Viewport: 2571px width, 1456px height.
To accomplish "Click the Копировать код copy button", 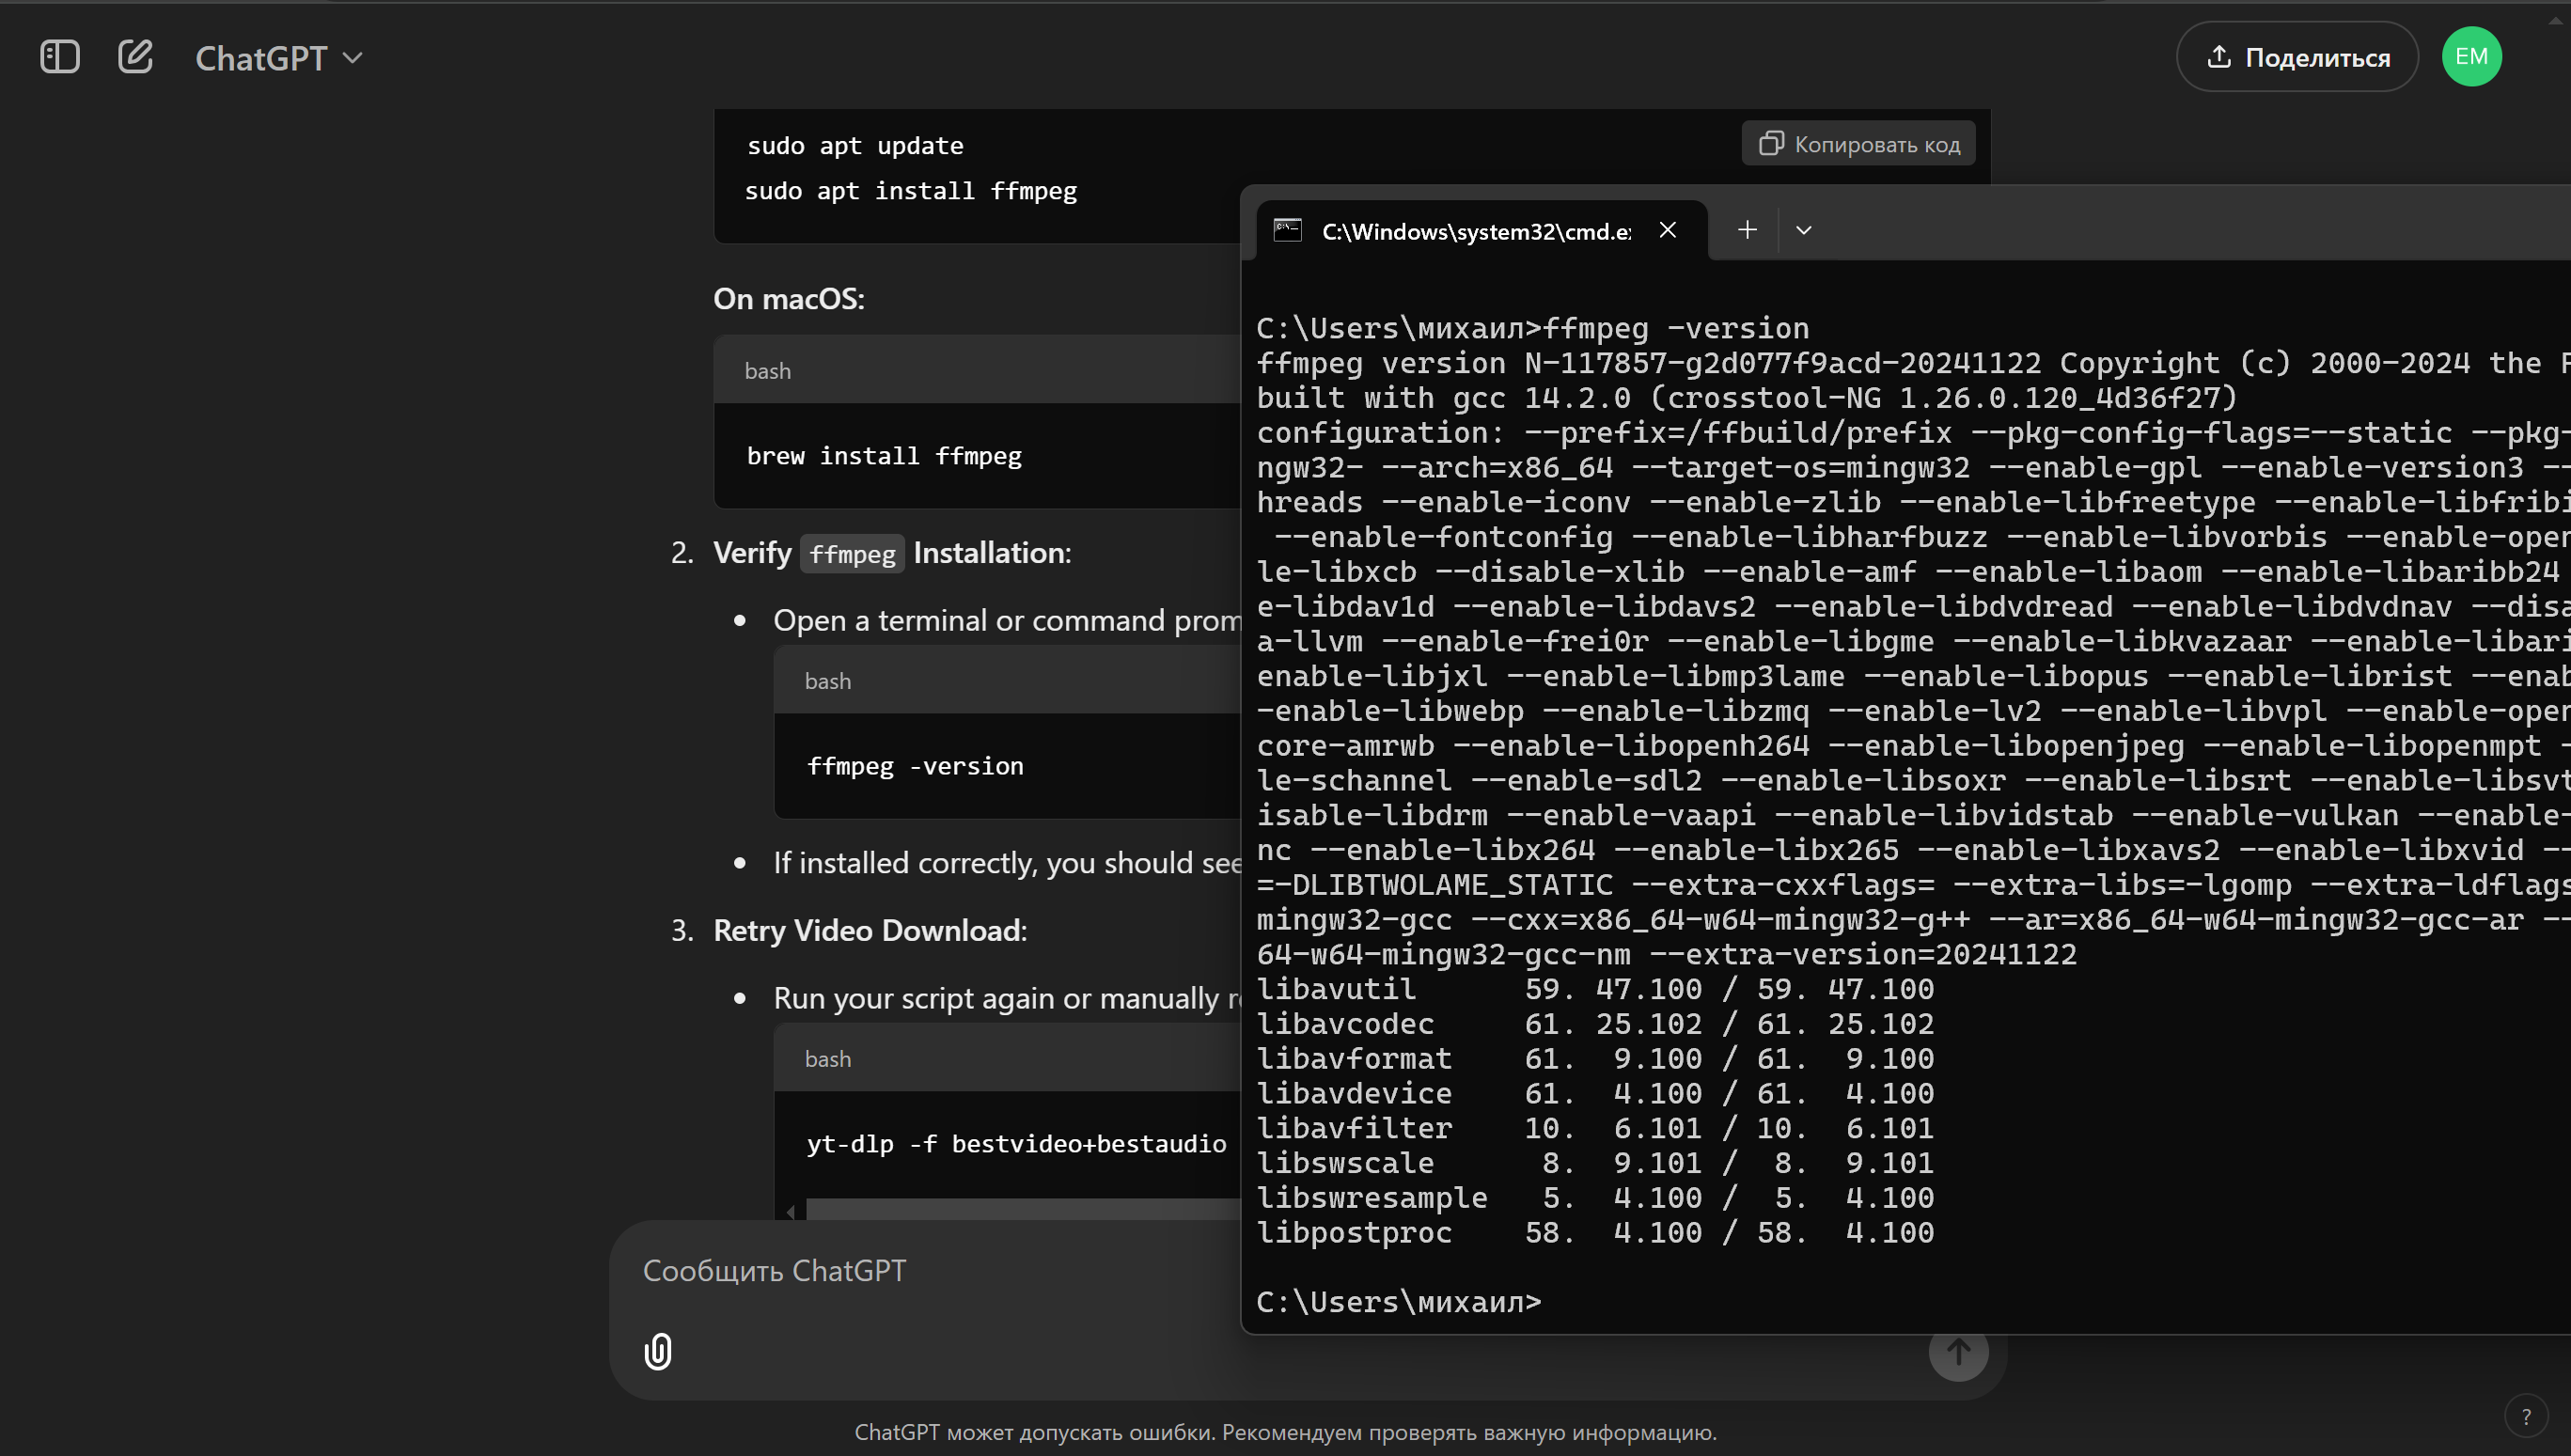I will tap(1859, 143).
